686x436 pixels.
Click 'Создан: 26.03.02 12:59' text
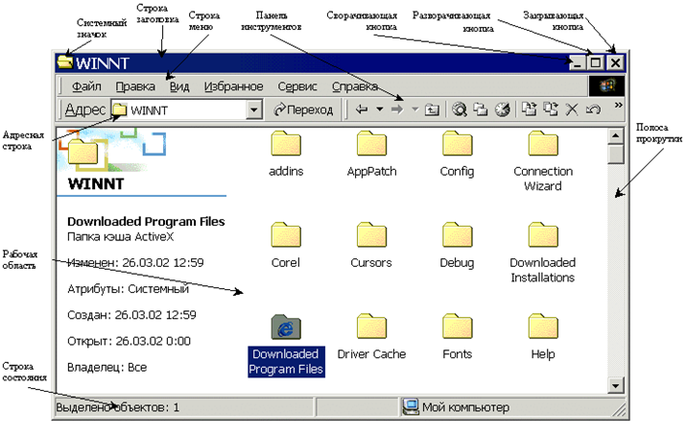pyautogui.click(x=131, y=315)
